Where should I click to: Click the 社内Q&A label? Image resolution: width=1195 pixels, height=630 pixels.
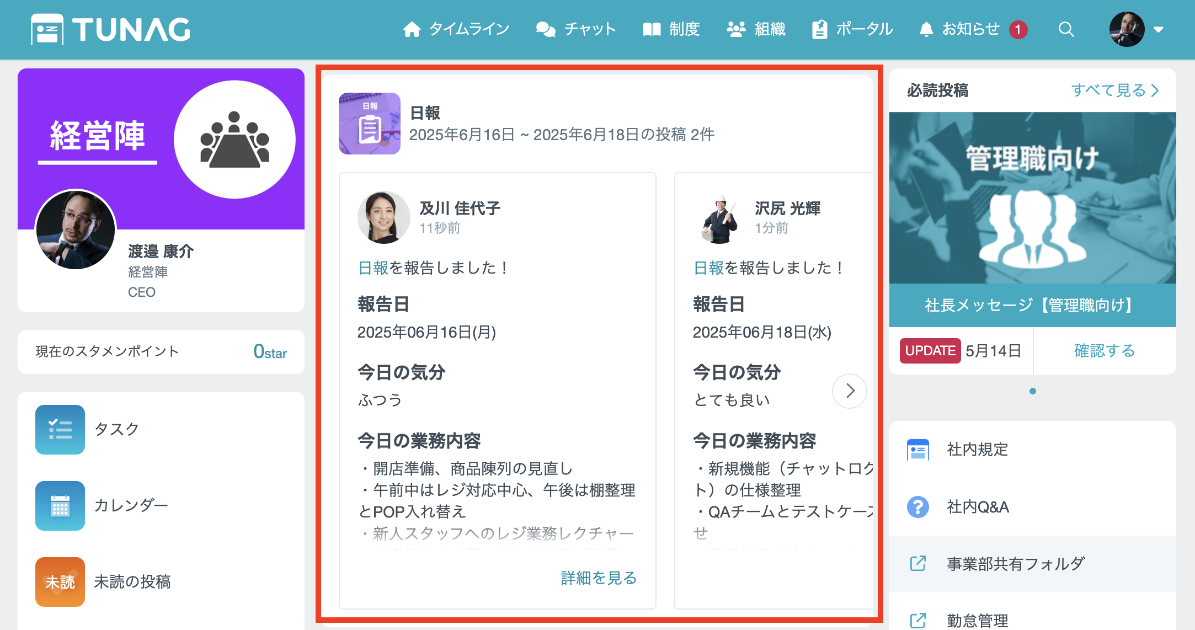pyautogui.click(x=978, y=507)
